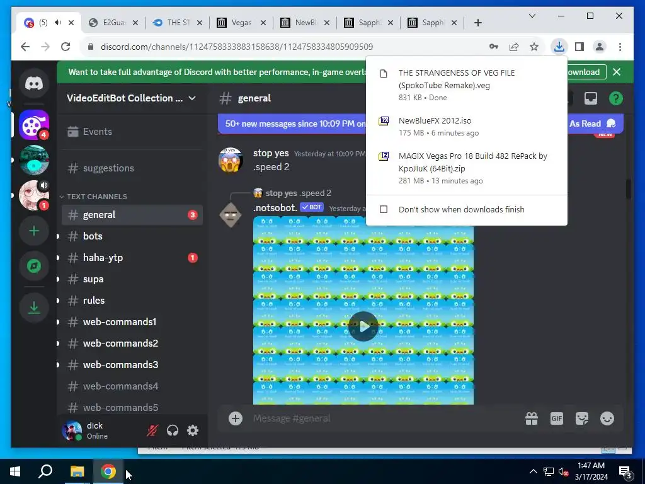Mute the Discord tab audio icon
645x484 pixels.
pos(57,23)
